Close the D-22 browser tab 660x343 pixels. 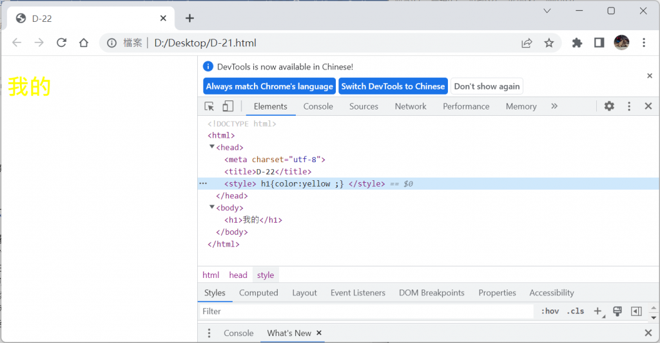163,18
